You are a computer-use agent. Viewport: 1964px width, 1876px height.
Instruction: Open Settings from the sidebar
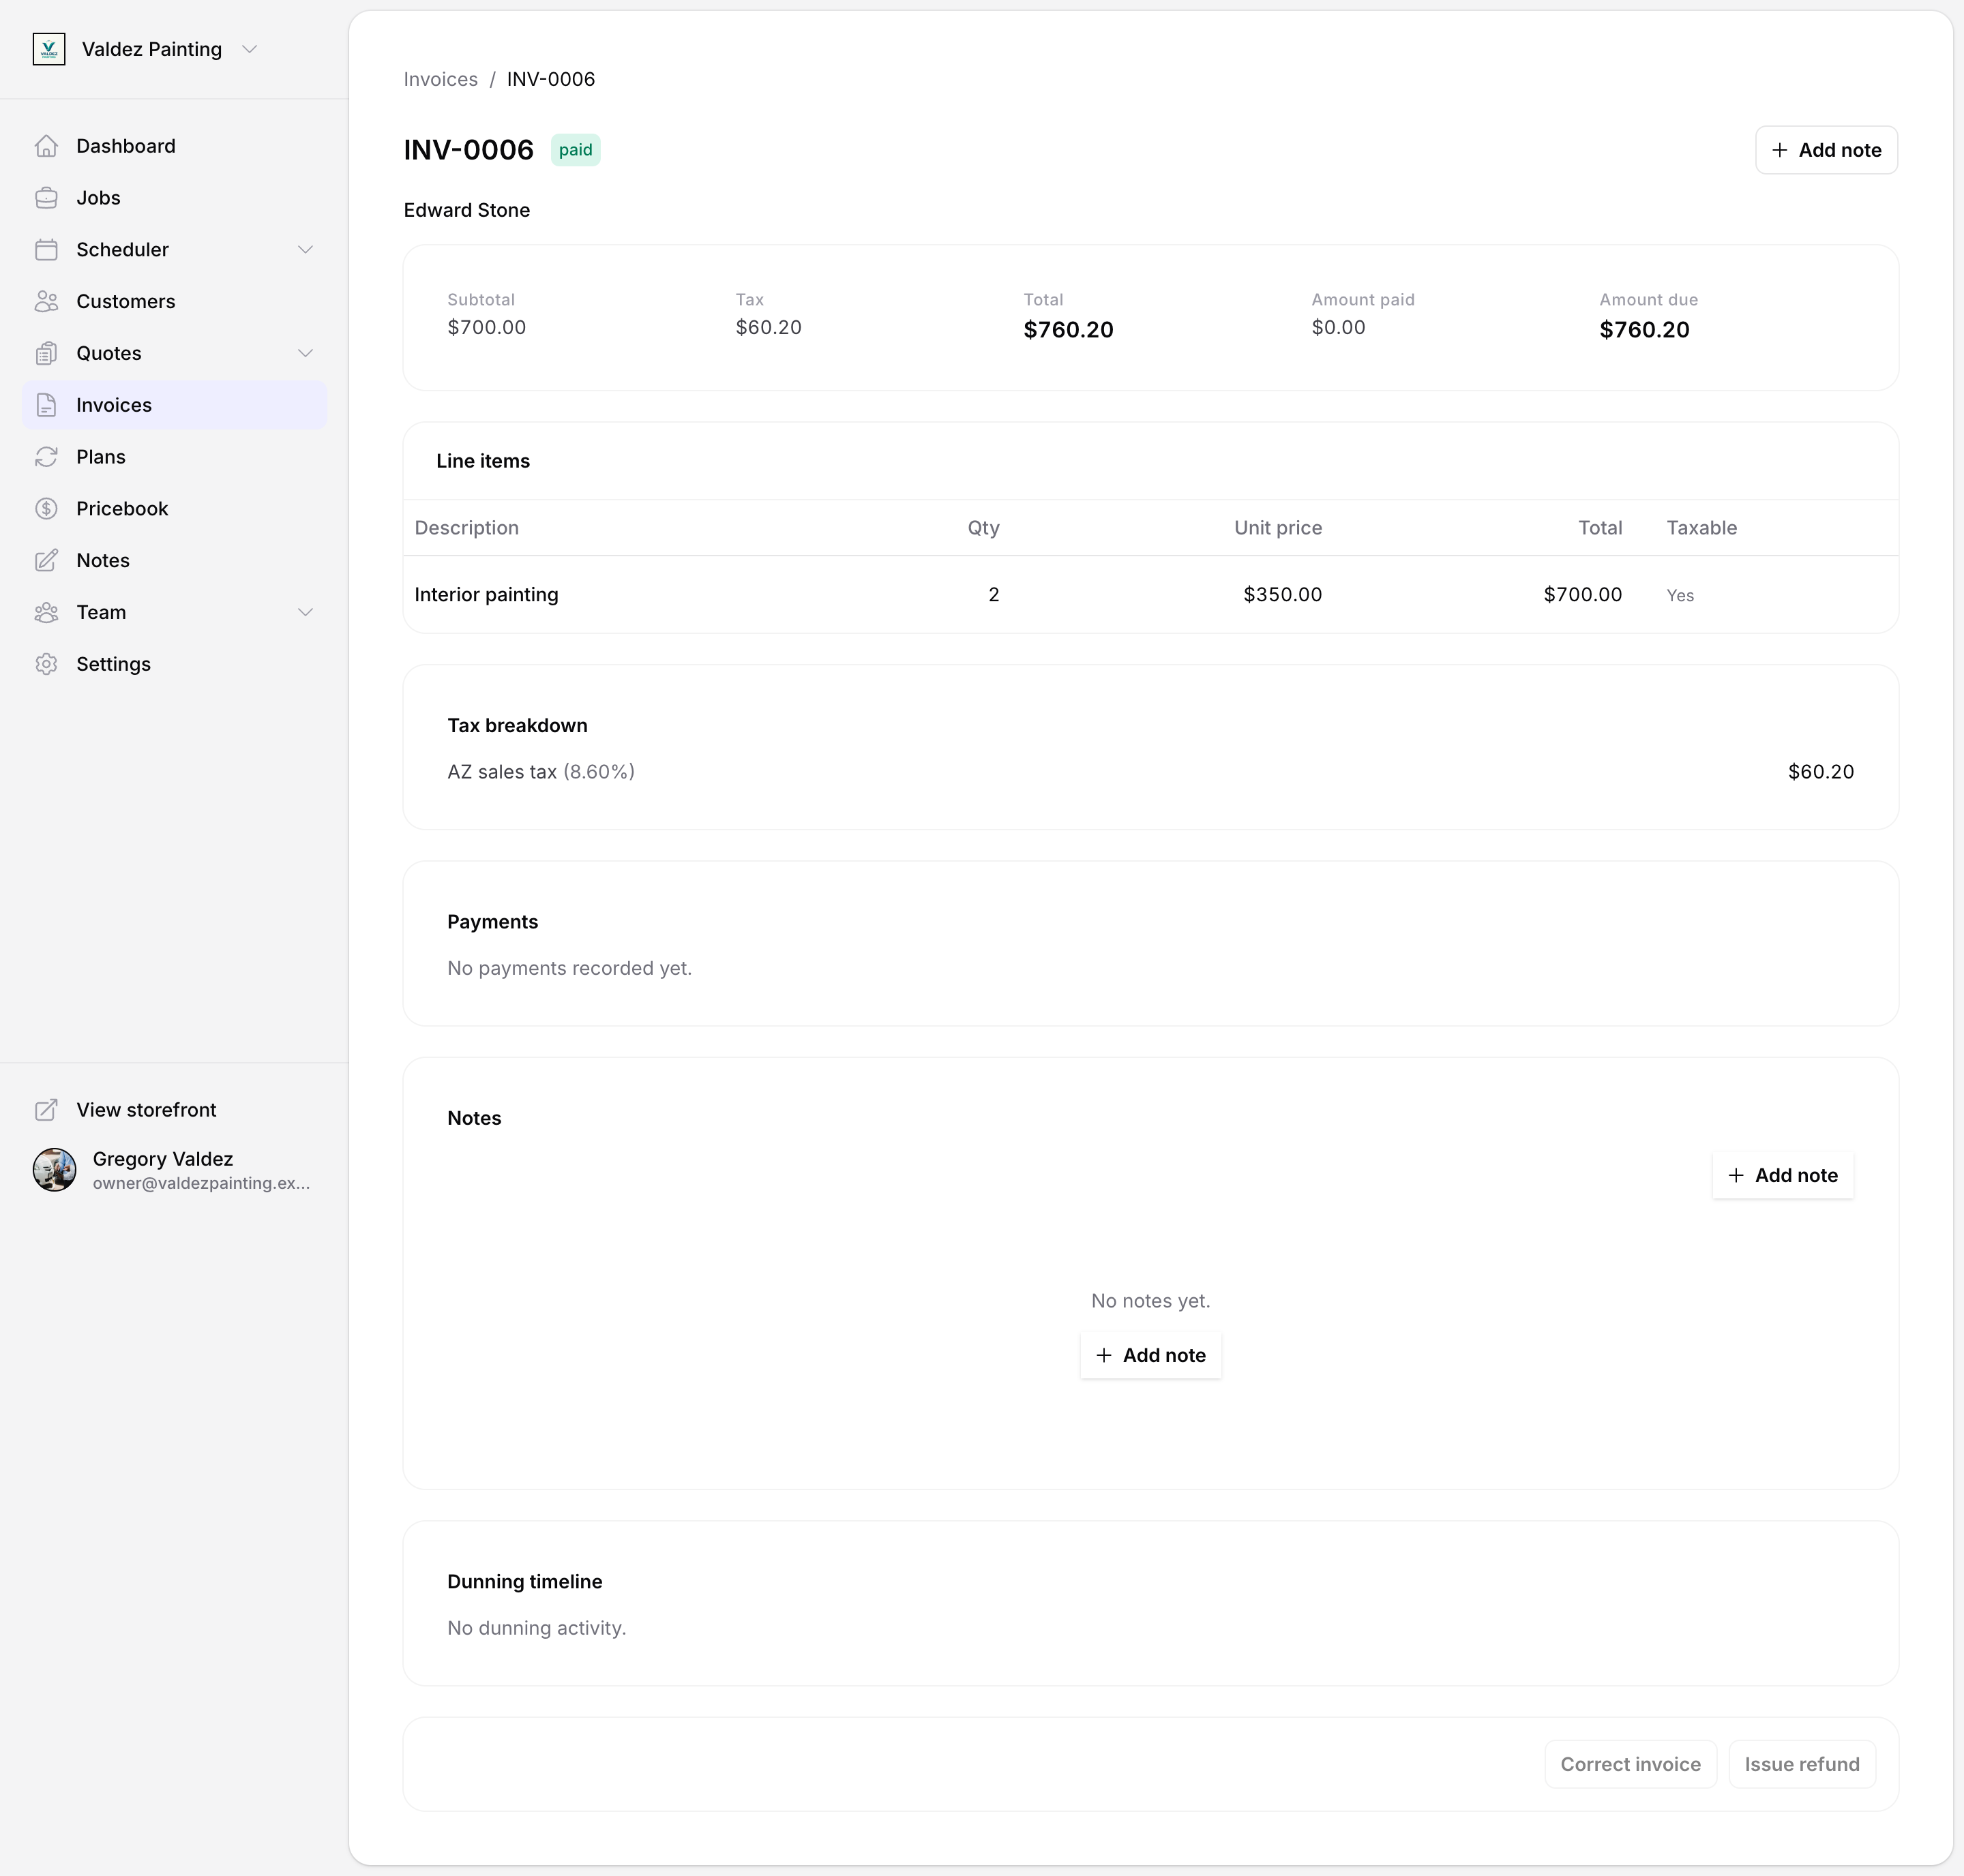click(174, 665)
